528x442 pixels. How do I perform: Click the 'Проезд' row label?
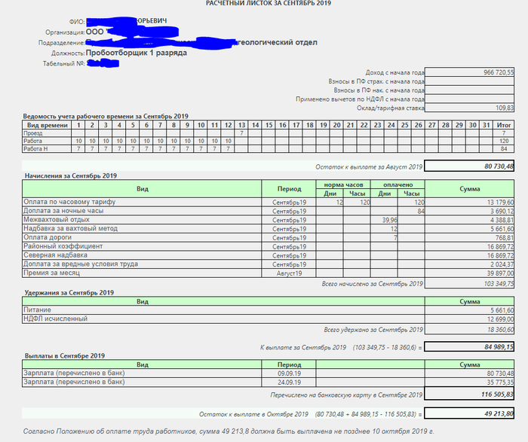(33, 133)
